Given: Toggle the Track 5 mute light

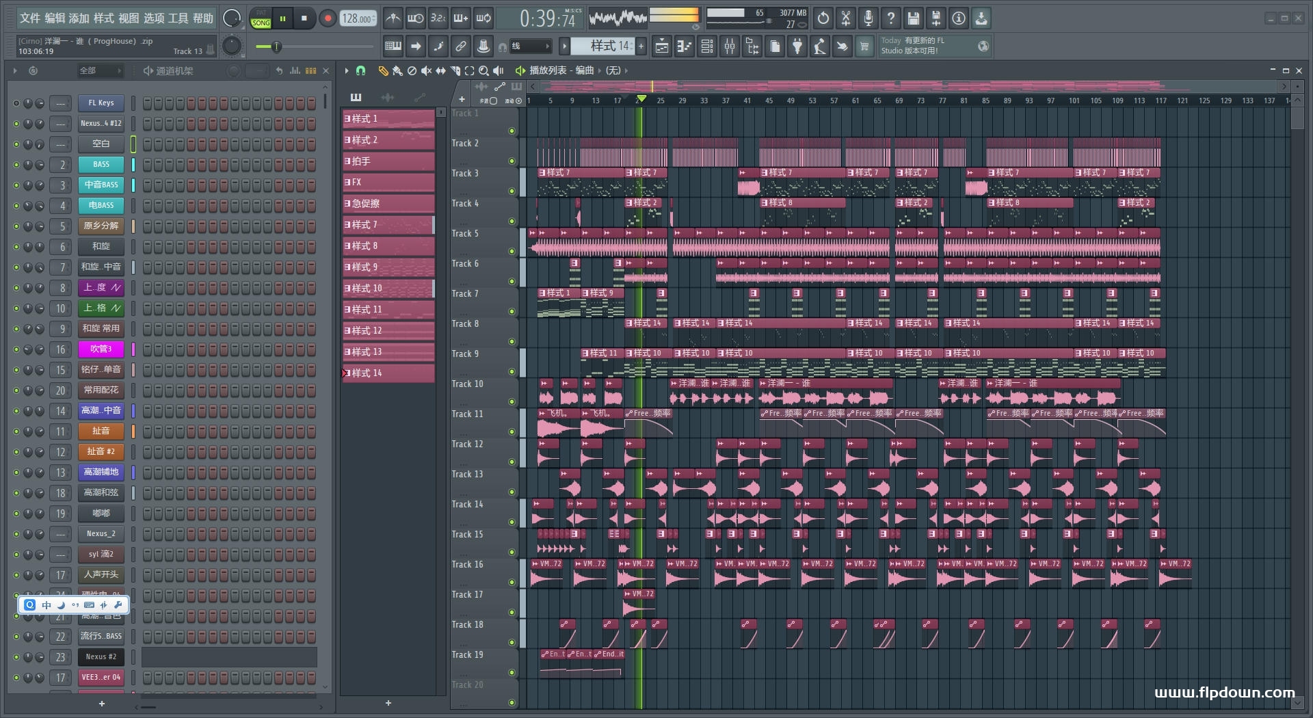Looking at the screenshot, I should [x=512, y=251].
